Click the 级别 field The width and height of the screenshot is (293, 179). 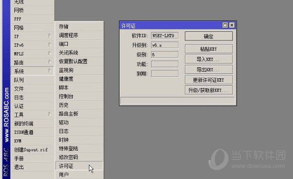click(164, 54)
